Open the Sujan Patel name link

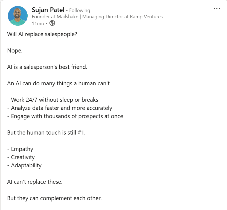tap(48, 10)
